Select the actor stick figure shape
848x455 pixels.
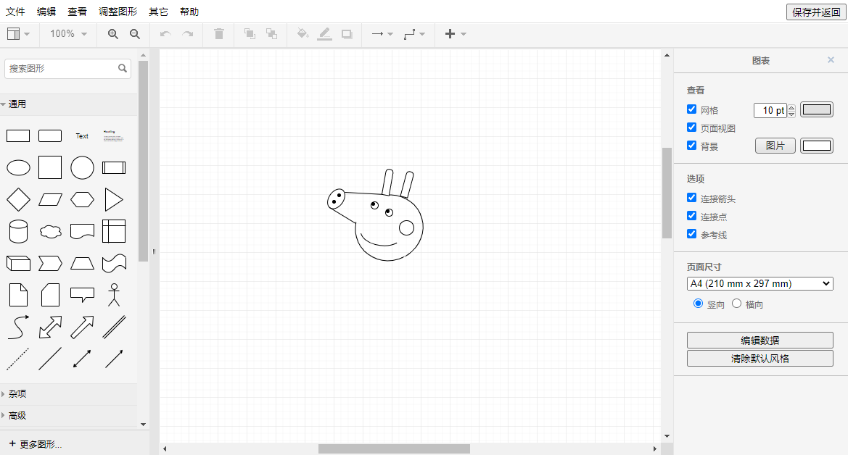pos(114,295)
